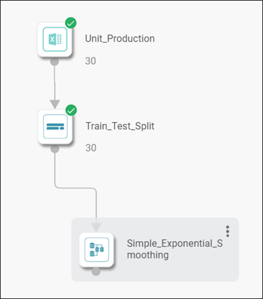Viewport: 263px width, 299px height.
Task: Click green success checkmark on Unit_Production node
Action: [71, 23]
